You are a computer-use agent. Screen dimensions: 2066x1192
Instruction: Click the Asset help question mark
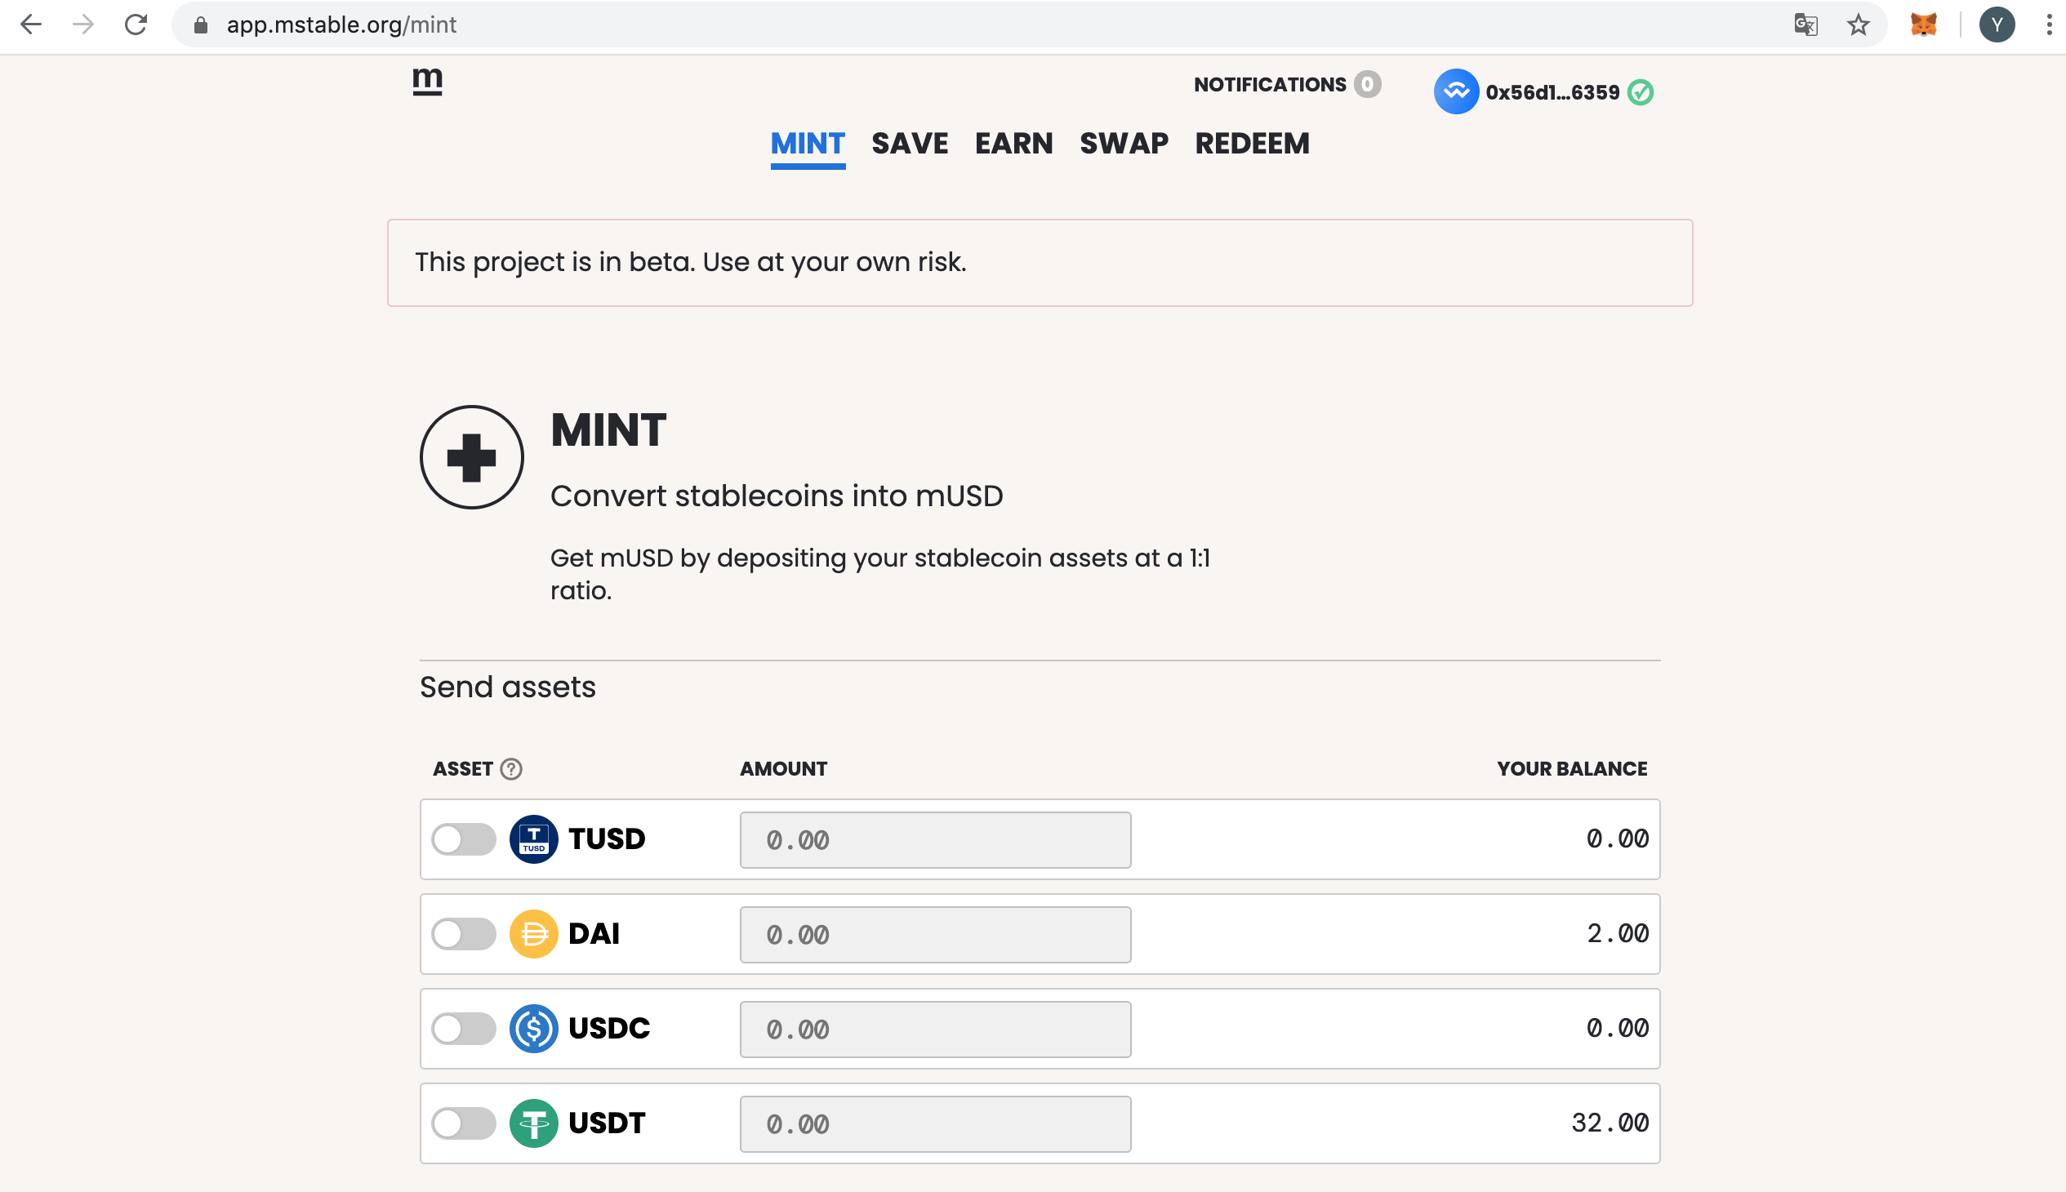pos(511,769)
